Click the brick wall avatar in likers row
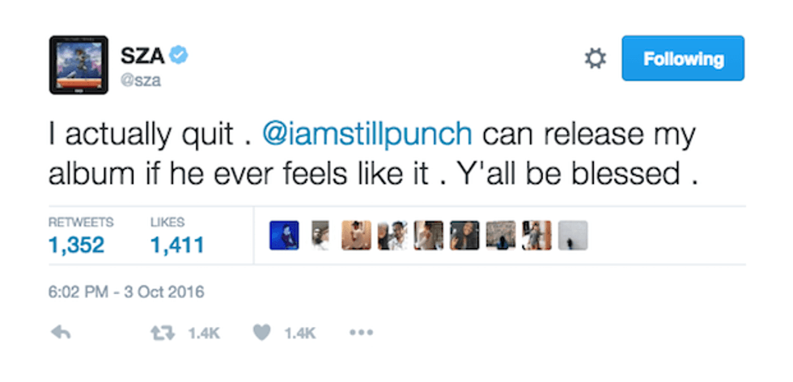Image resolution: width=793 pixels, height=382 pixels. point(500,235)
